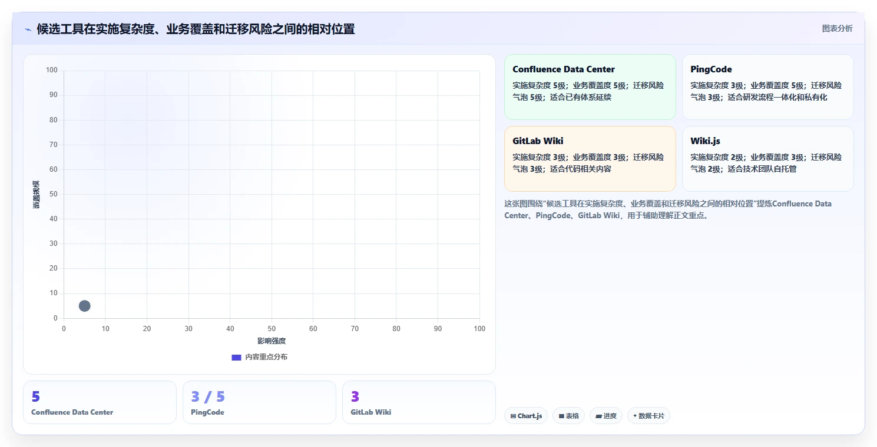Select the purple 3 stat tile for GitLab Wiki

pyautogui.click(x=419, y=402)
